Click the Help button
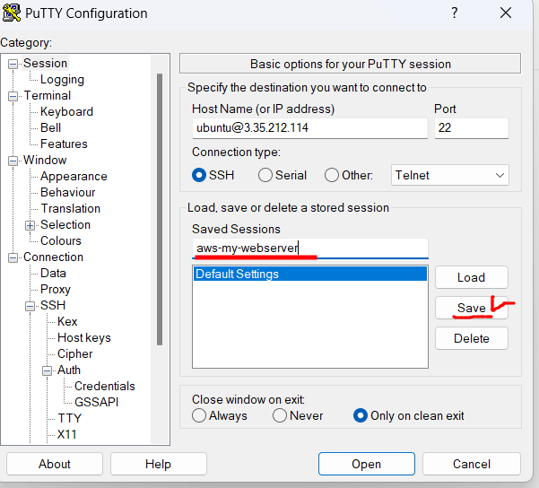Screen dimensions: 539x488 tap(158, 465)
